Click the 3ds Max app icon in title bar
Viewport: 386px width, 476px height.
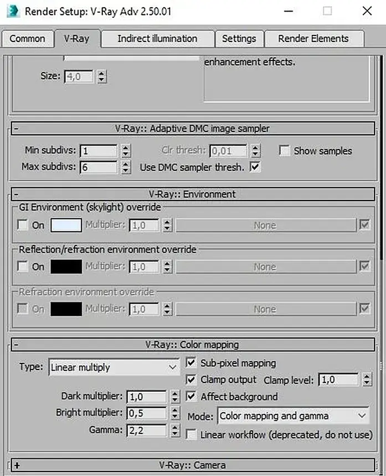[x=13, y=12]
